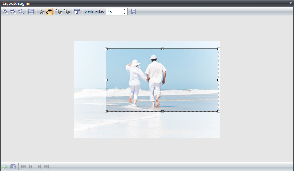Screen dimensions: 294x171
Task: Remove a motion path keyframe
Action: coord(67,11)
